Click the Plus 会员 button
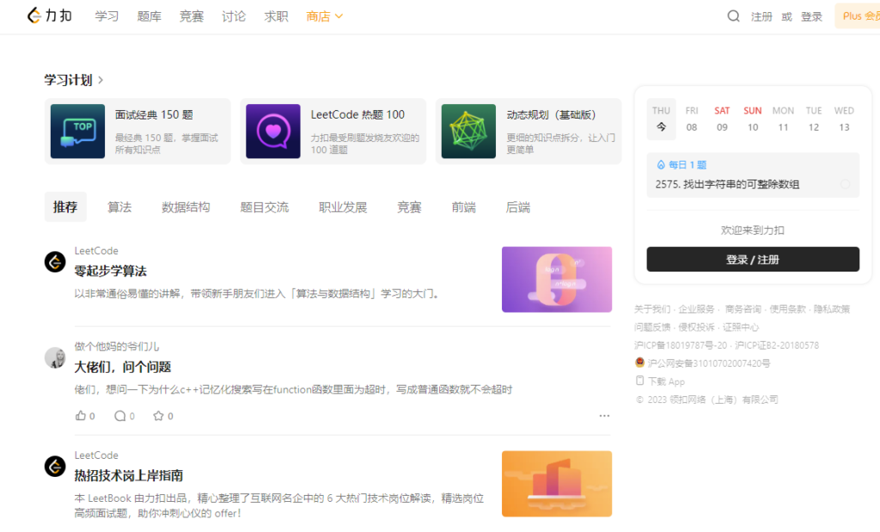 [x=858, y=15]
